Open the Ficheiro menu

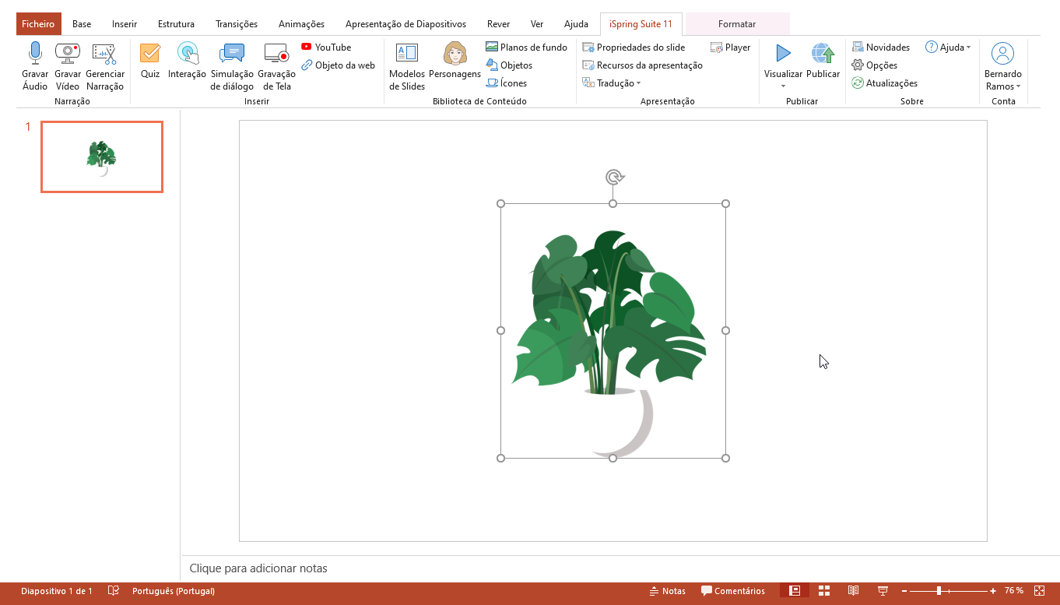[x=38, y=24]
